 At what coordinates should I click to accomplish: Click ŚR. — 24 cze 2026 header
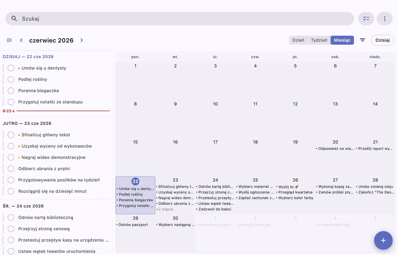[23, 206]
